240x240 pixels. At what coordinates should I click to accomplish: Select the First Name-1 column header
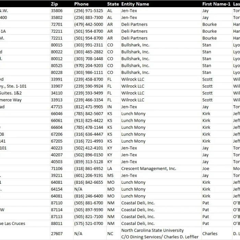point(216,4)
